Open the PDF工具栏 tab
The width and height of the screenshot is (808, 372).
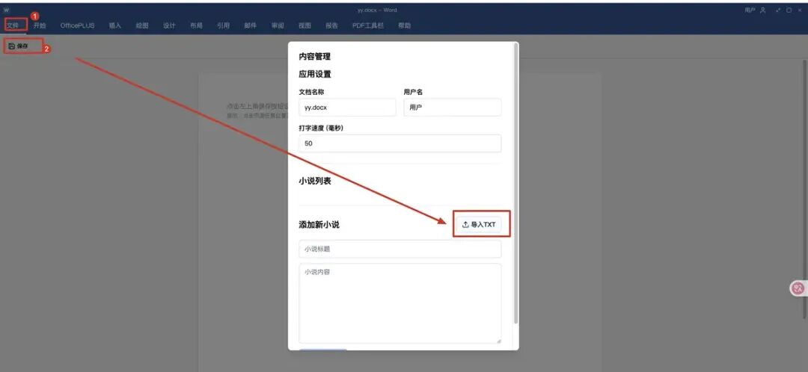[368, 25]
